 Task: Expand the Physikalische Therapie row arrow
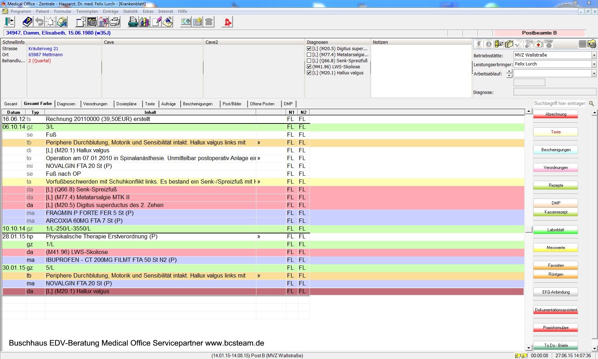point(259,237)
